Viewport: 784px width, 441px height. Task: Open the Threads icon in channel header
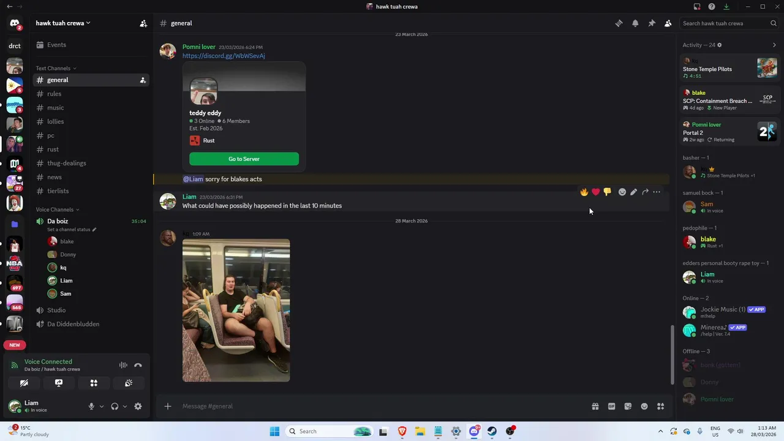(619, 23)
